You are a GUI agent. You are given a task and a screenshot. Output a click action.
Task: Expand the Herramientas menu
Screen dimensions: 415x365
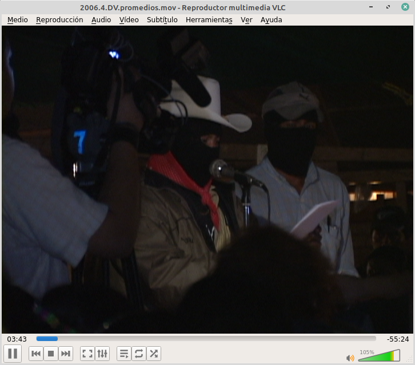[x=209, y=19]
